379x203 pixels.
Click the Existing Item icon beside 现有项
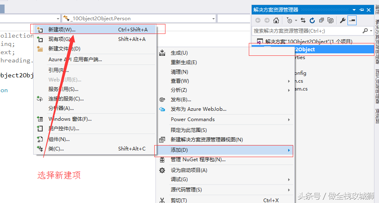tap(40, 39)
